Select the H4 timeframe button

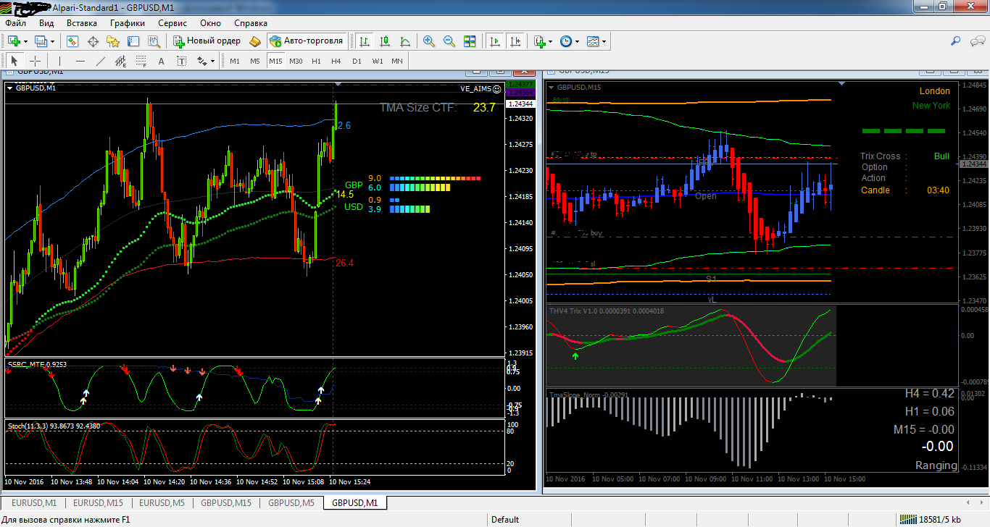[x=336, y=61]
